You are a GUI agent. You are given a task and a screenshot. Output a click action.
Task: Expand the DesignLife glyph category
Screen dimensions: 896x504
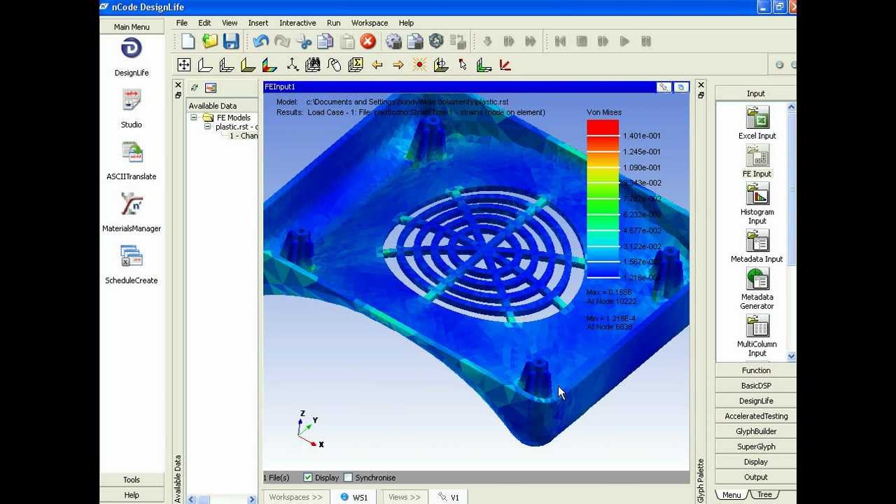pos(756,401)
